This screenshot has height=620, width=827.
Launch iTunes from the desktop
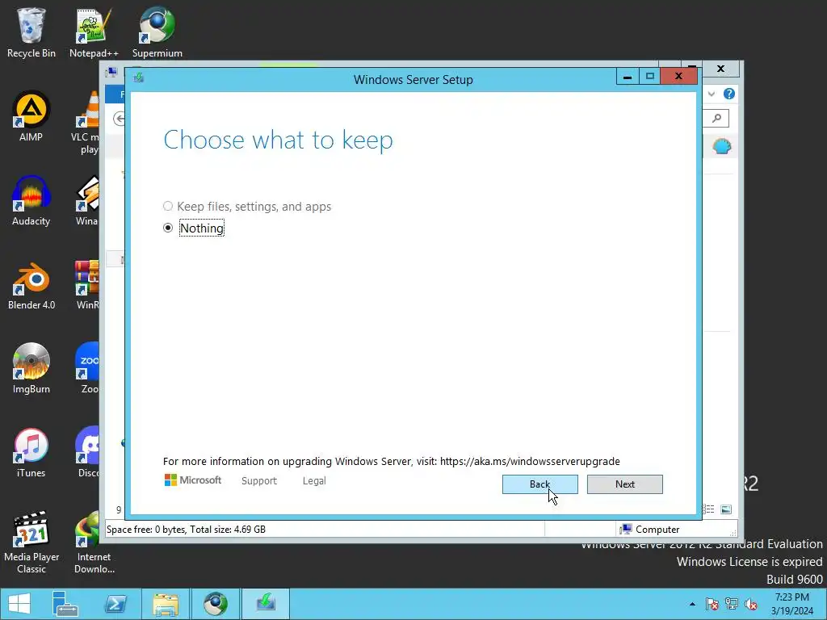(x=31, y=453)
